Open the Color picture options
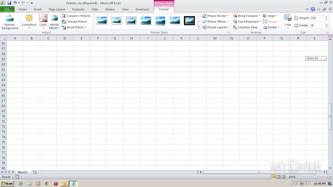This screenshot has height=187, width=333. pos(43,22)
